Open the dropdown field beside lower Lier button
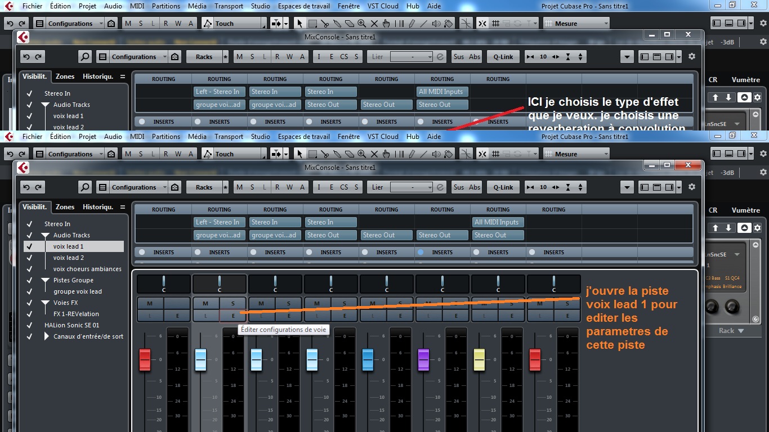769x432 pixels. pyautogui.click(x=412, y=187)
